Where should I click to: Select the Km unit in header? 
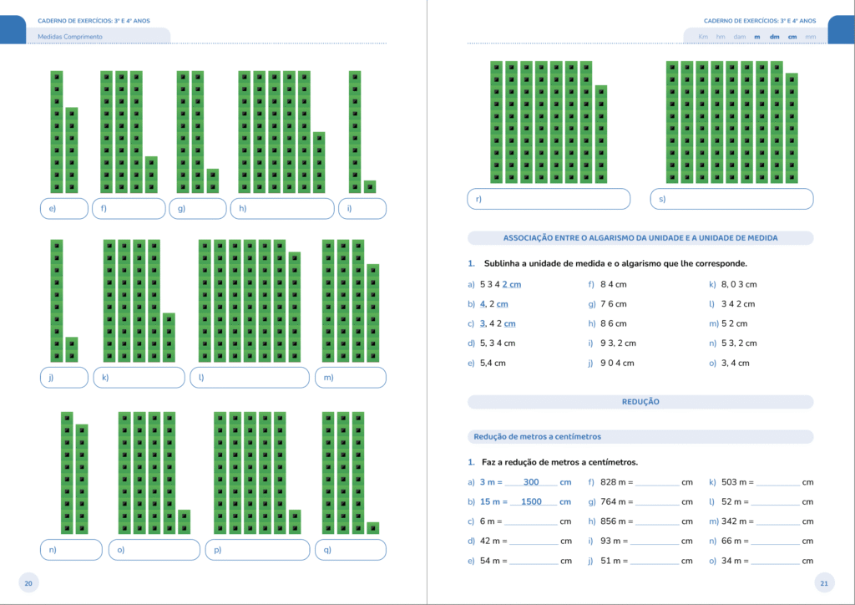click(x=703, y=37)
